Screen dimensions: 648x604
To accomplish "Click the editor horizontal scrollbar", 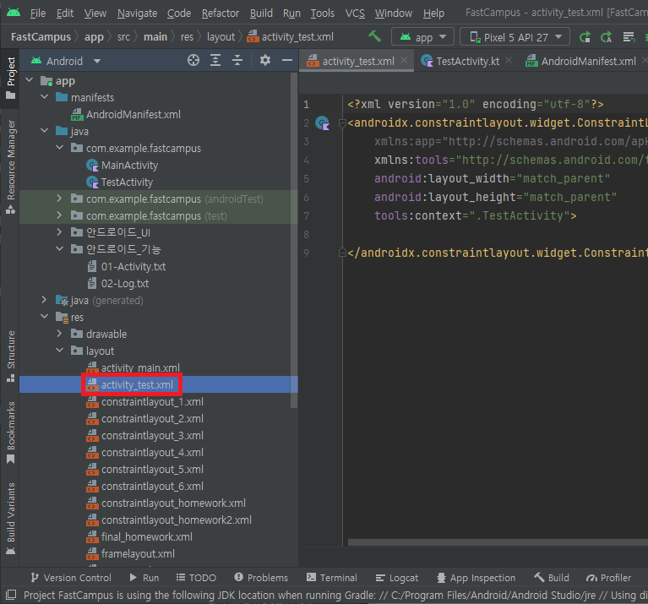I will tap(498, 542).
